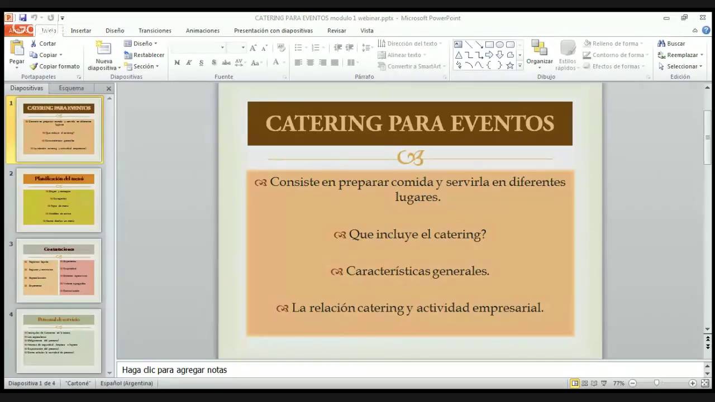
Task: Cut selection with the Cortar scissors
Action: click(x=43, y=44)
